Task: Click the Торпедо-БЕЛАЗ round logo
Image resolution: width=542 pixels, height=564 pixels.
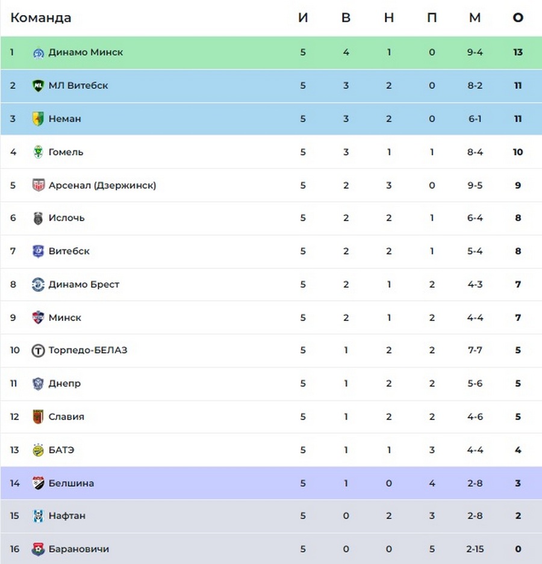Action: pyautogui.click(x=39, y=350)
